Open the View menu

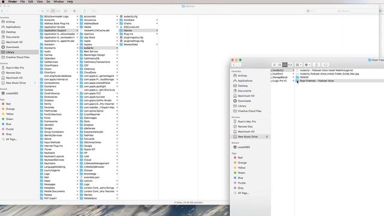(x=40, y=2)
